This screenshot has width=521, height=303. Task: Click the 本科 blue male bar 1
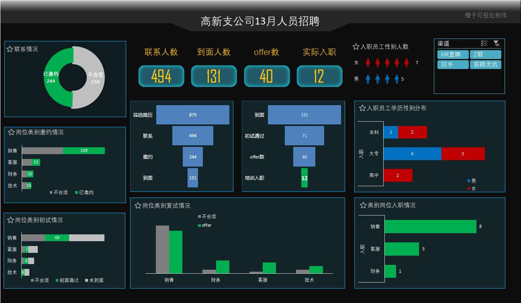pos(391,132)
